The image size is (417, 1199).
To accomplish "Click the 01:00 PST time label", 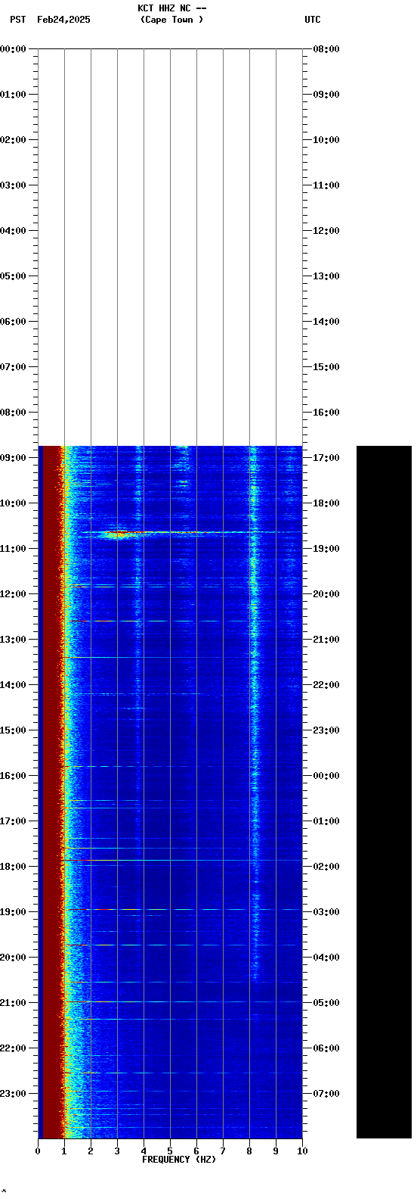I will (x=14, y=95).
